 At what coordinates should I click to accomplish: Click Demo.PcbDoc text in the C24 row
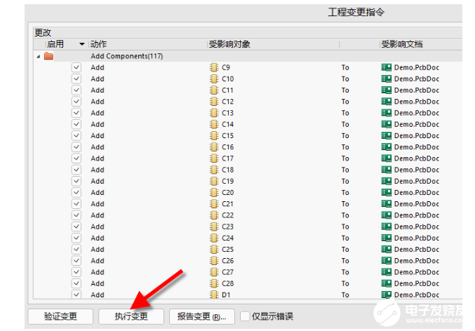click(x=417, y=238)
